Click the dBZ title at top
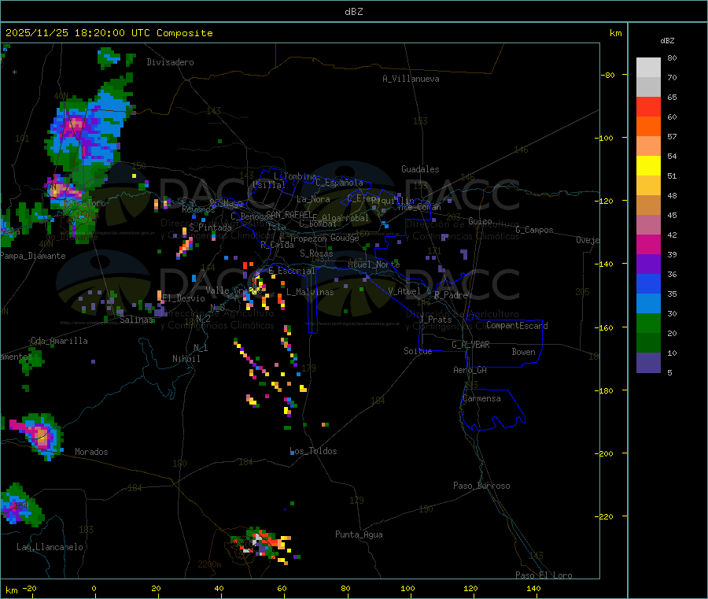The width and height of the screenshot is (708, 599). coord(353,11)
